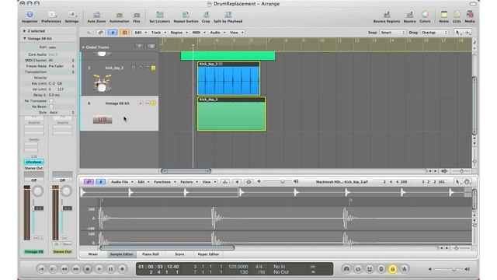Open Preferences from the toolbar
497x280 pixels.
point(51,15)
